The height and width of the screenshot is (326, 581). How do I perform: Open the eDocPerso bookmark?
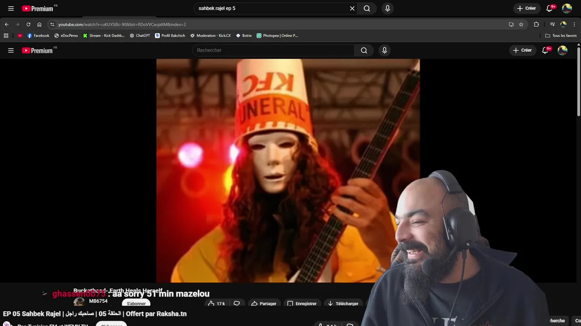[x=66, y=35]
